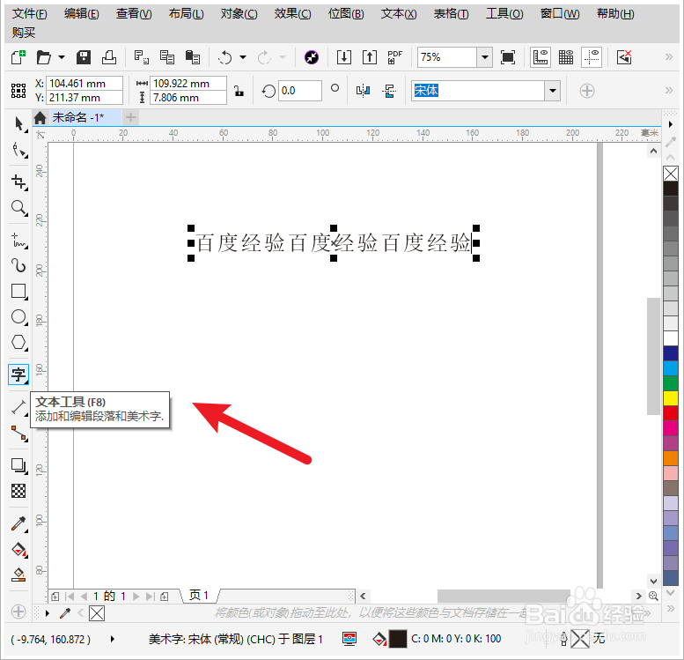Expand cursor coordinates status arrow

pos(113,639)
